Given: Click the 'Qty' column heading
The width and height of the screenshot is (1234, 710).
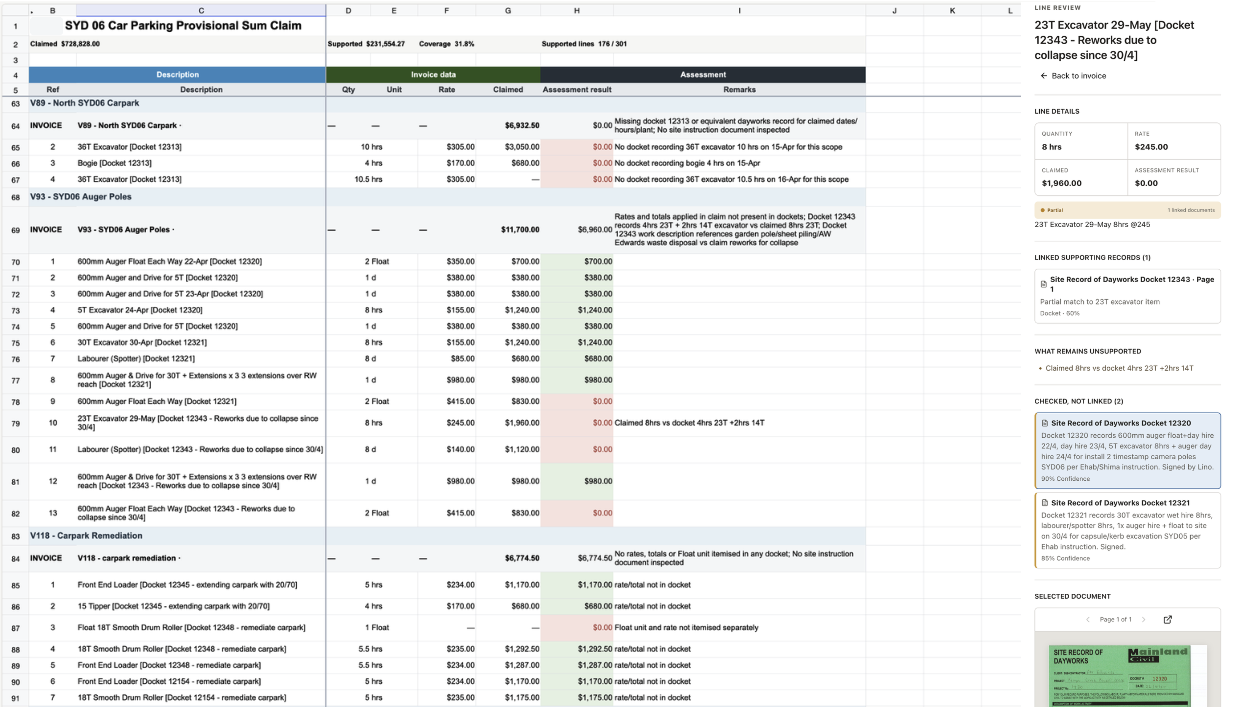Looking at the screenshot, I should (x=348, y=90).
